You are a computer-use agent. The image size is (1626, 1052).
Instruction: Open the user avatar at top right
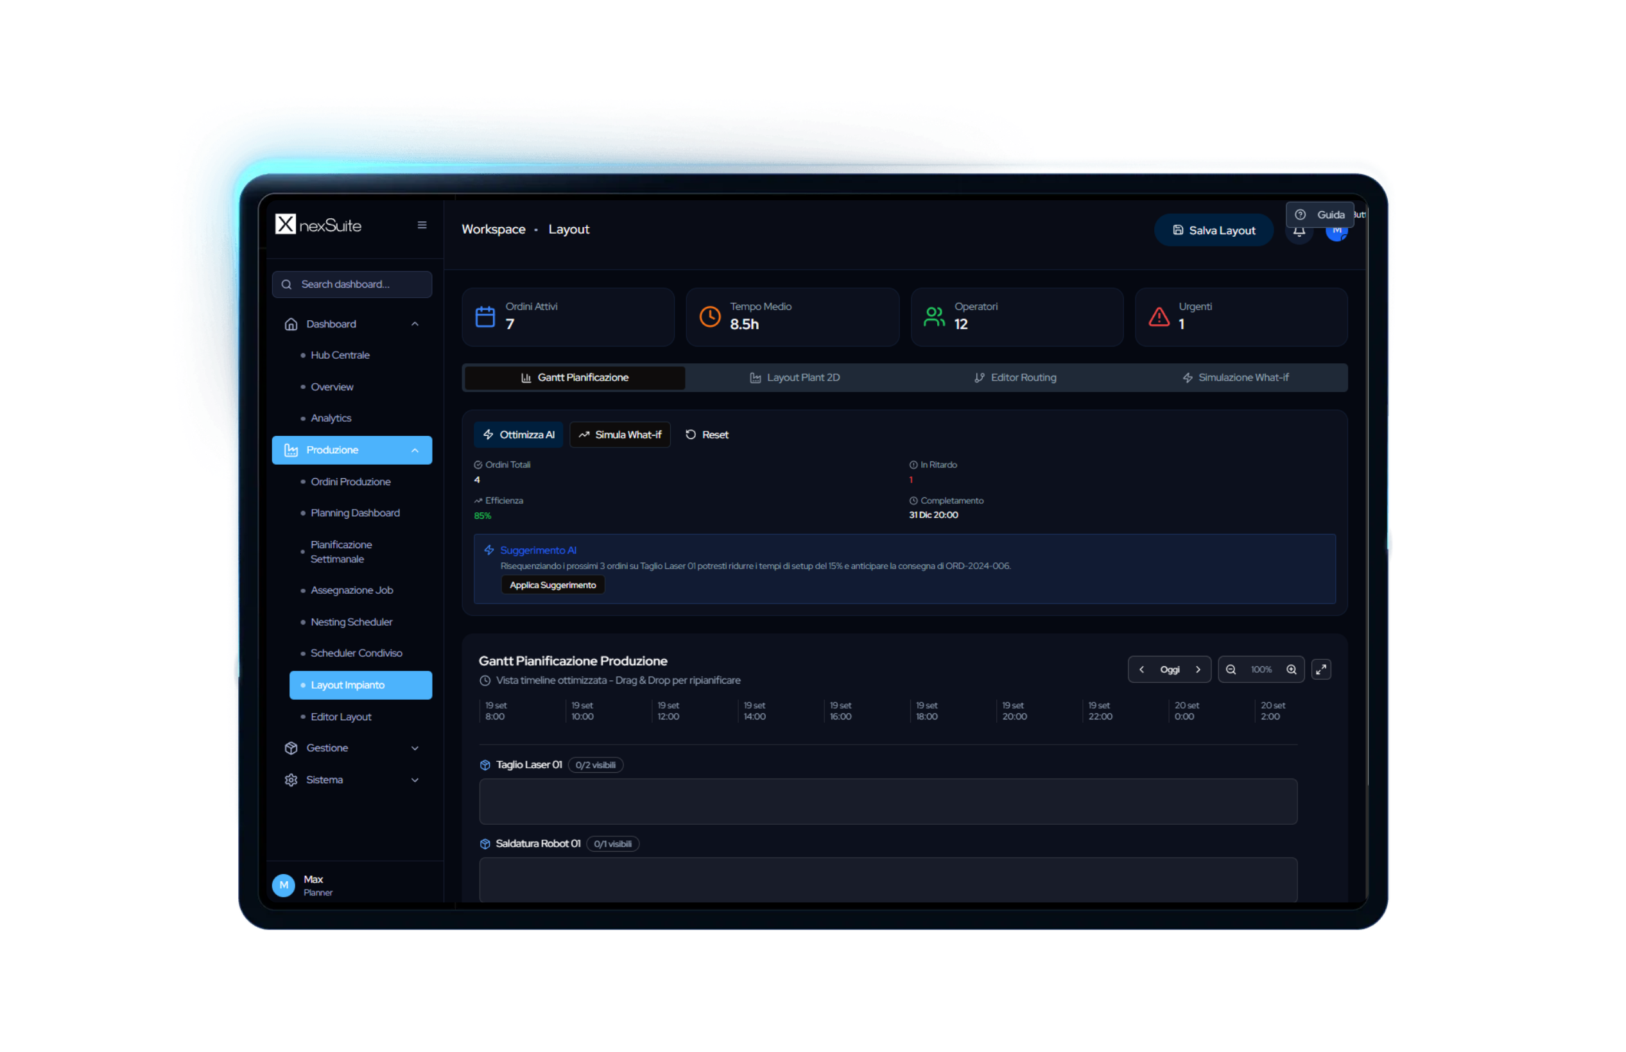pos(1337,234)
